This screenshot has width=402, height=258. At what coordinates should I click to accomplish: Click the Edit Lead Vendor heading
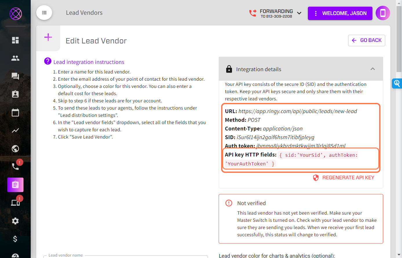click(96, 41)
